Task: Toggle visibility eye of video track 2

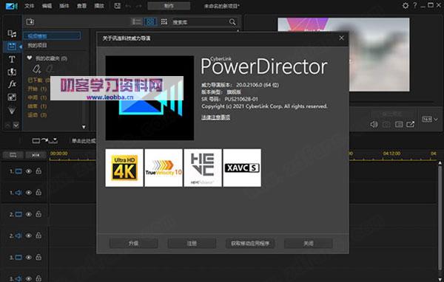Action: 29,214
